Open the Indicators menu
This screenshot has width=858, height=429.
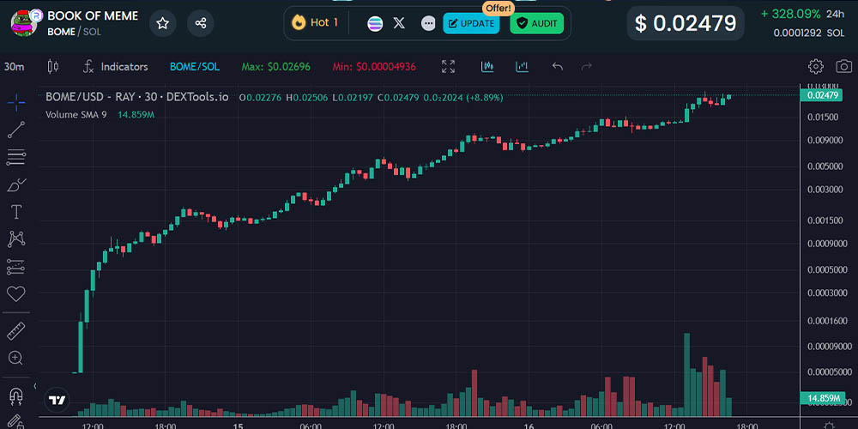click(x=115, y=67)
